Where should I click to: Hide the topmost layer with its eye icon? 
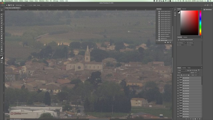click(x=178, y=78)
